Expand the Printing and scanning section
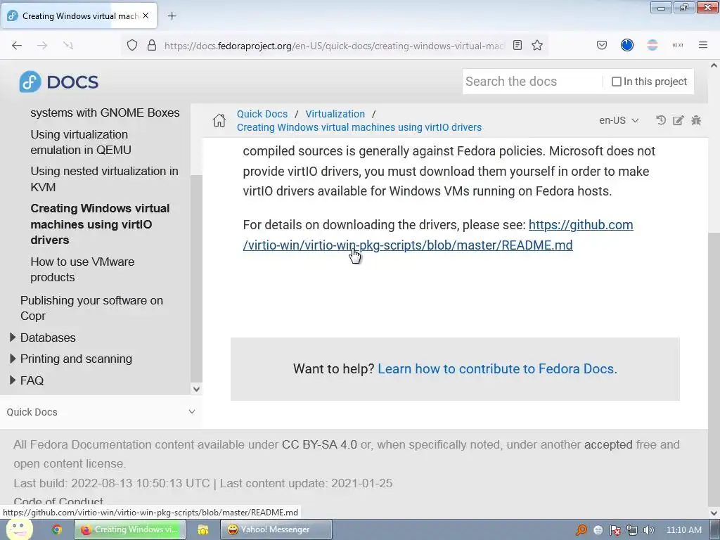The height and width of the screenshot is (540, 720). (x=13, y=359)
